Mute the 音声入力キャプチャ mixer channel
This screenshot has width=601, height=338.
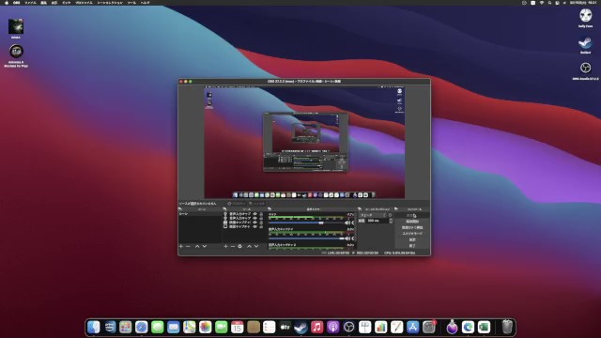(x=347, y=238)
